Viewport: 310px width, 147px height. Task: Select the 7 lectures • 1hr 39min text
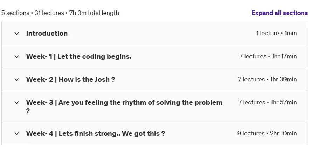(267, 79)
